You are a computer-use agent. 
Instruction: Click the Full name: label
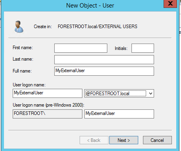[22, 71]
